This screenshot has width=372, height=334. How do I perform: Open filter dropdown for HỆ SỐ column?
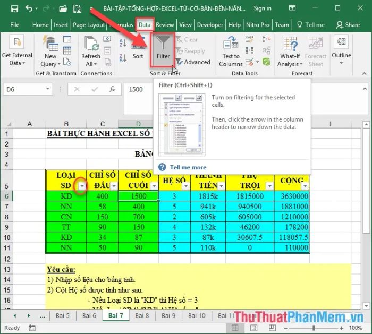coord(186,186)
